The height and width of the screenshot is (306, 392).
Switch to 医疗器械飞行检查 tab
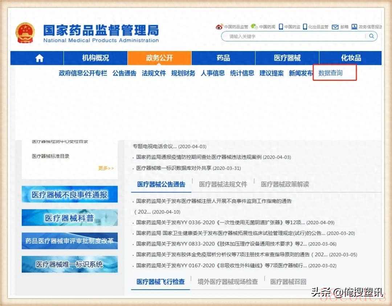(160, 282)
